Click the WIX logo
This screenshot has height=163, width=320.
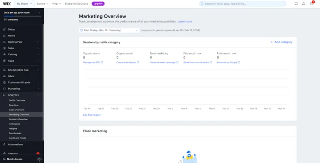(7, 4)
